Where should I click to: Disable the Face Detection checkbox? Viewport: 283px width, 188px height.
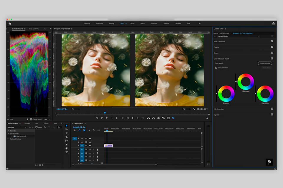[x=216, y=68]
